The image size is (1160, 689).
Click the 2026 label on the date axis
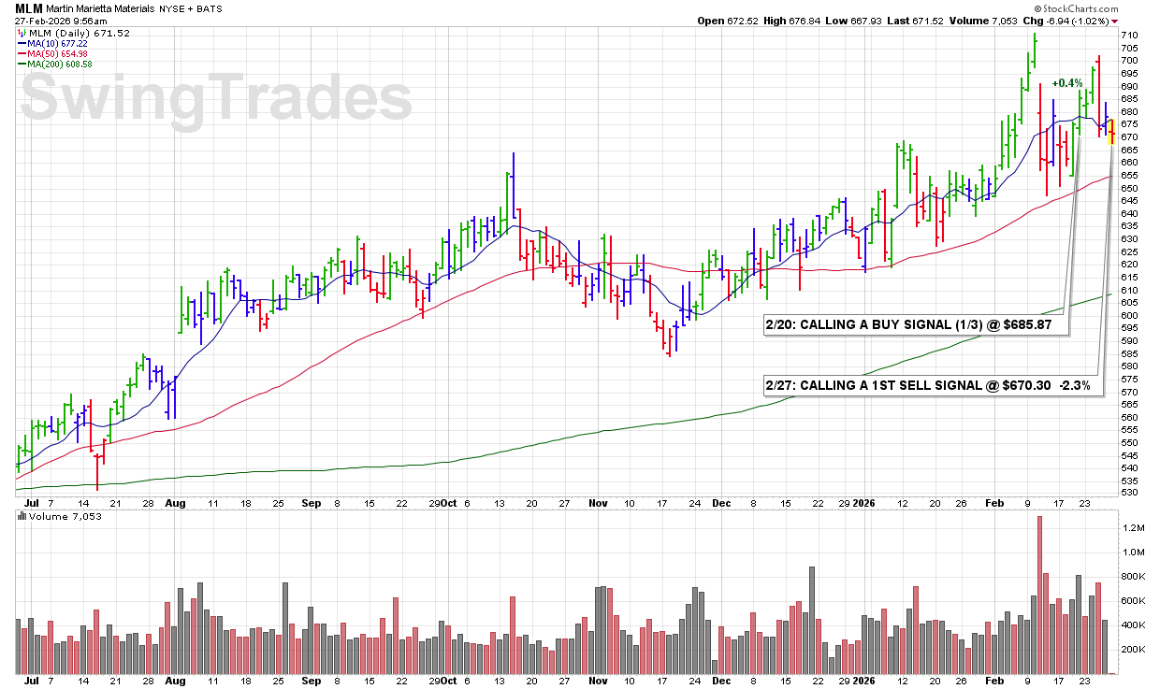tap(863, 503)
